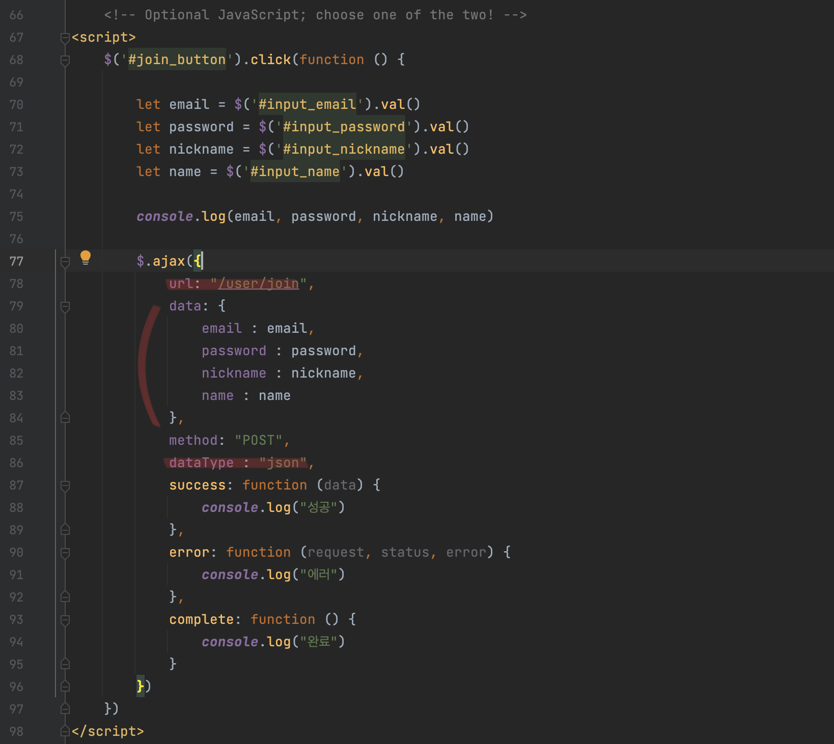Place cursor on '#join_button' selector
The width and height of the screenshot is (834, 744).
177,60
